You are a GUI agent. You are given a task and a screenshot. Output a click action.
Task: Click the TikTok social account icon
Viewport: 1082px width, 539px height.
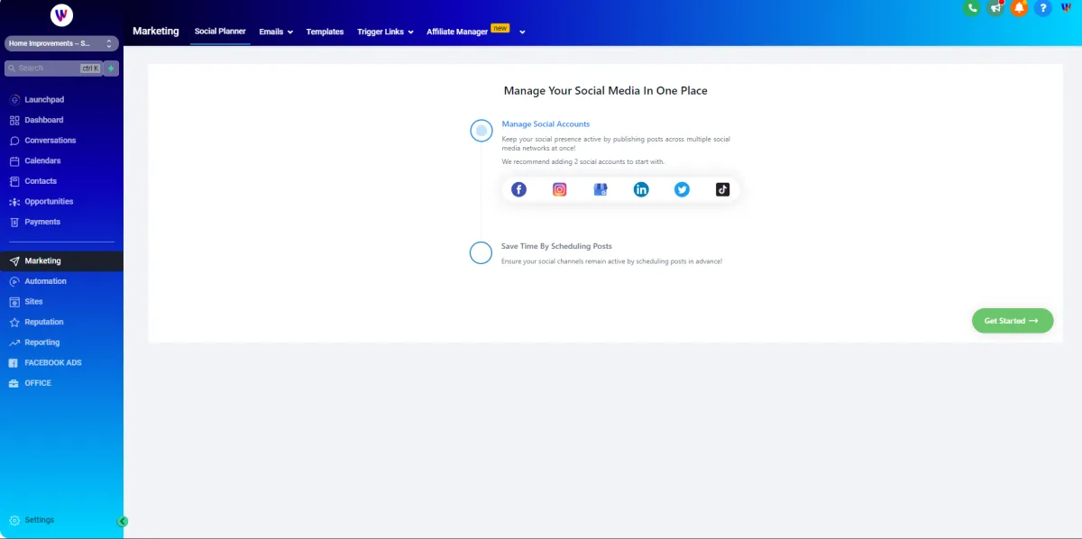click(722, 189)
